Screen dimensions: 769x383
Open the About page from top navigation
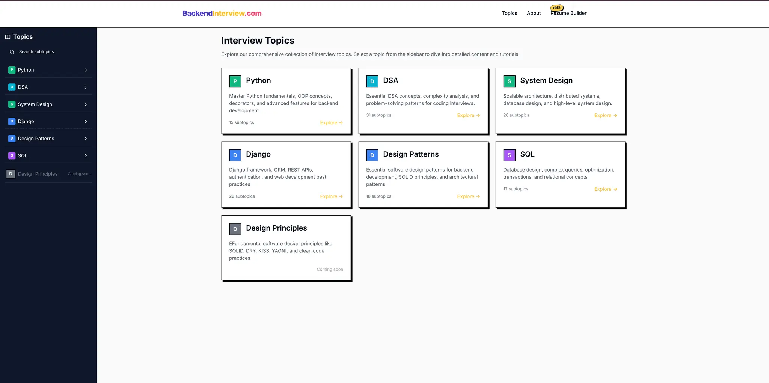coord(534,13)
